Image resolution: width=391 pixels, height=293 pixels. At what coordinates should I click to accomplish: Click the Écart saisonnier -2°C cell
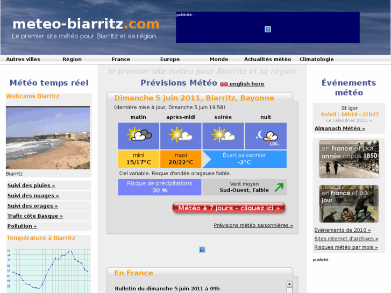point(244,159)
